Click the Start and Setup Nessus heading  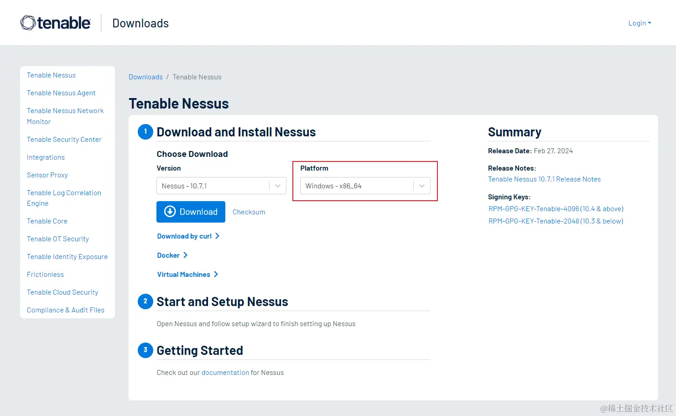(x=222, y=302)
